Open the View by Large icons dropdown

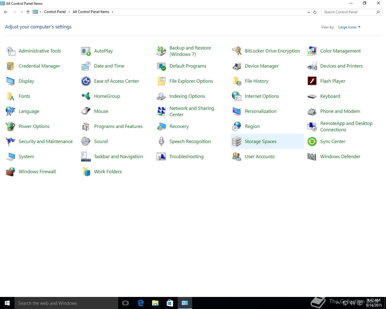click(349, 27)
